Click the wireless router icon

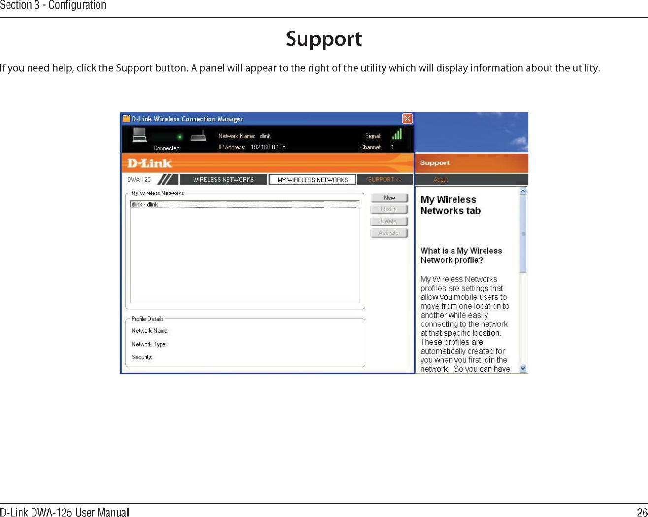coord(198,136)
